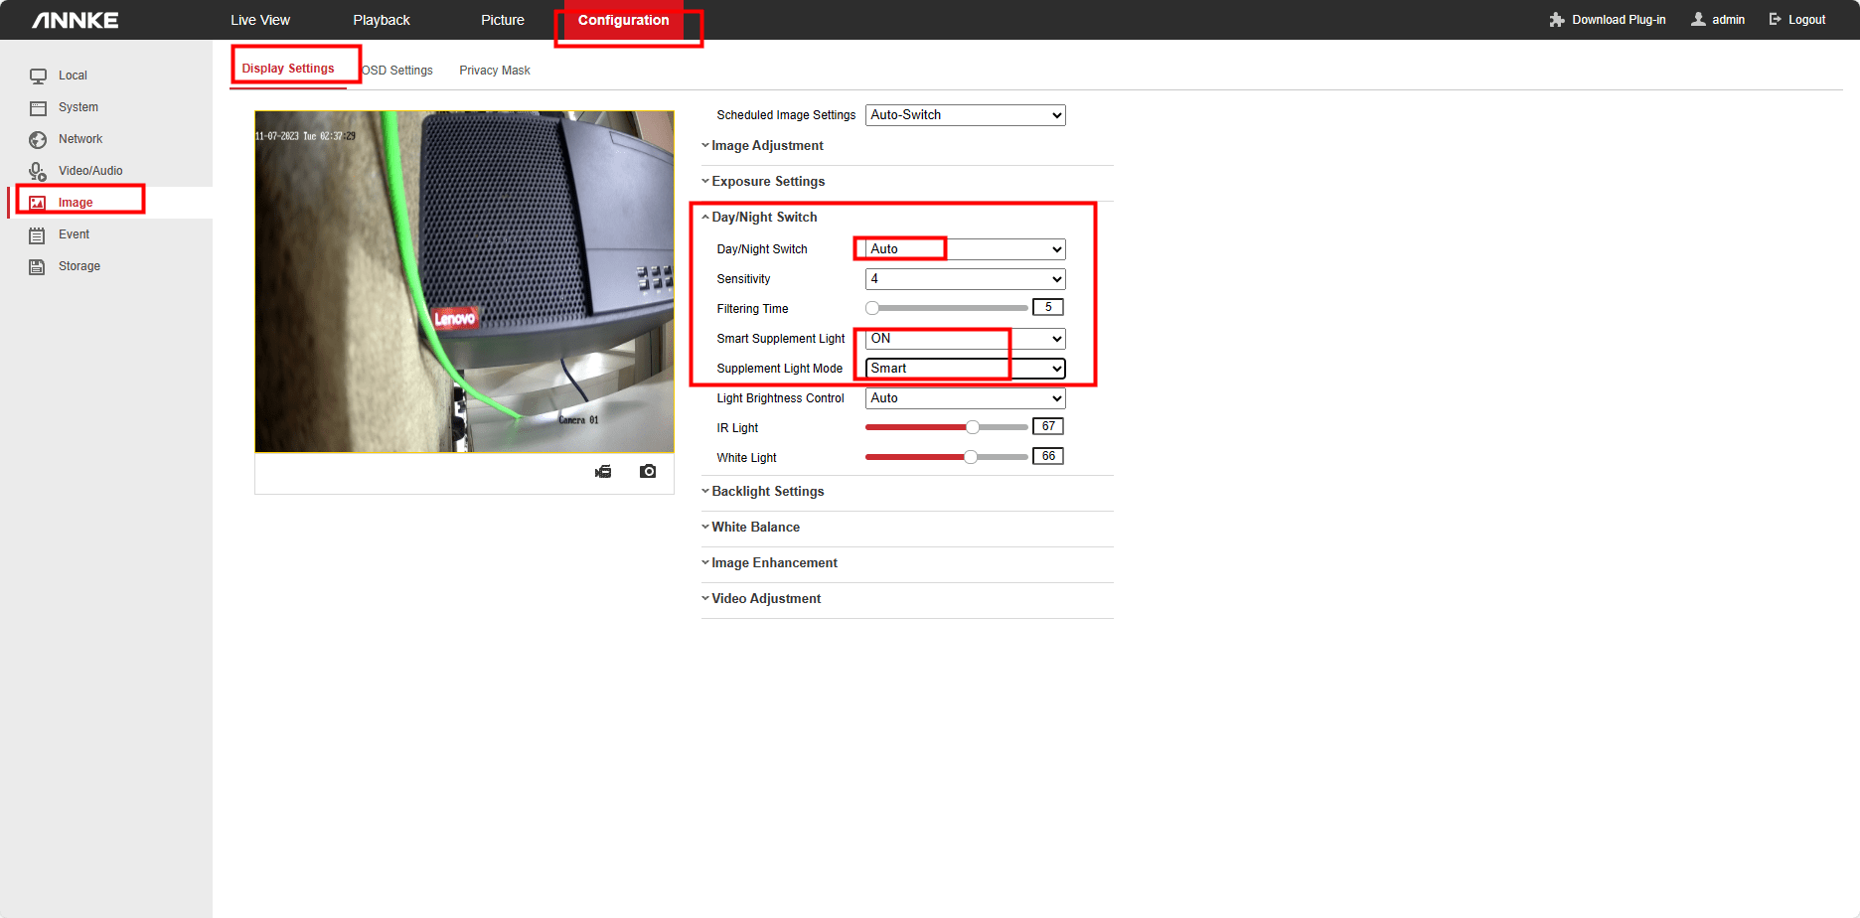Viewport: 1860px width, 918px height.
Task: Click the Storage disk icon
Action: pos(38,265)
